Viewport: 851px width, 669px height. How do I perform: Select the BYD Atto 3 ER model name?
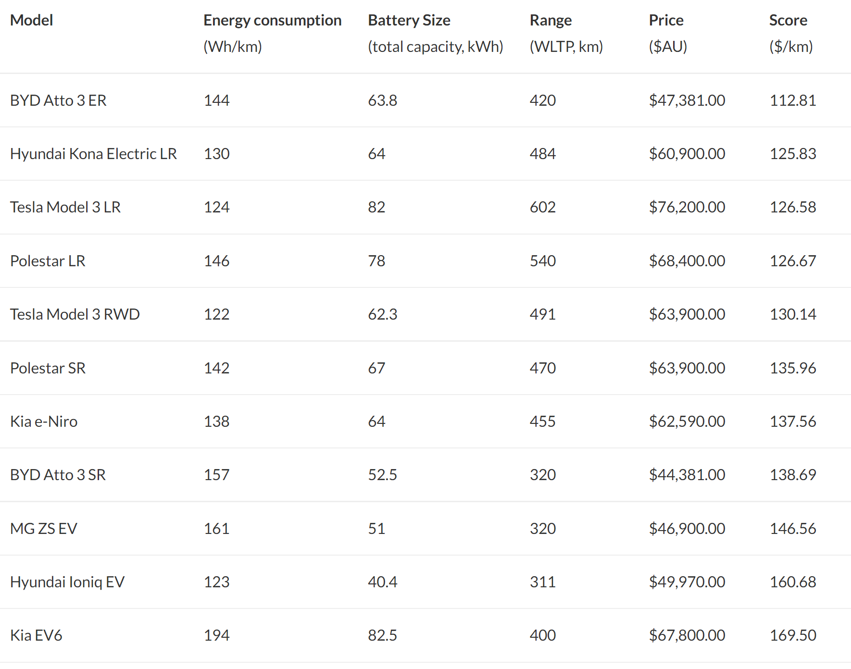click(x=58, y=100)
